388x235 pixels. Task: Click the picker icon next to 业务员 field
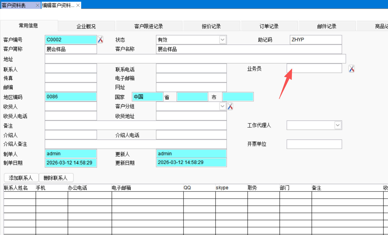coord(351,69)
